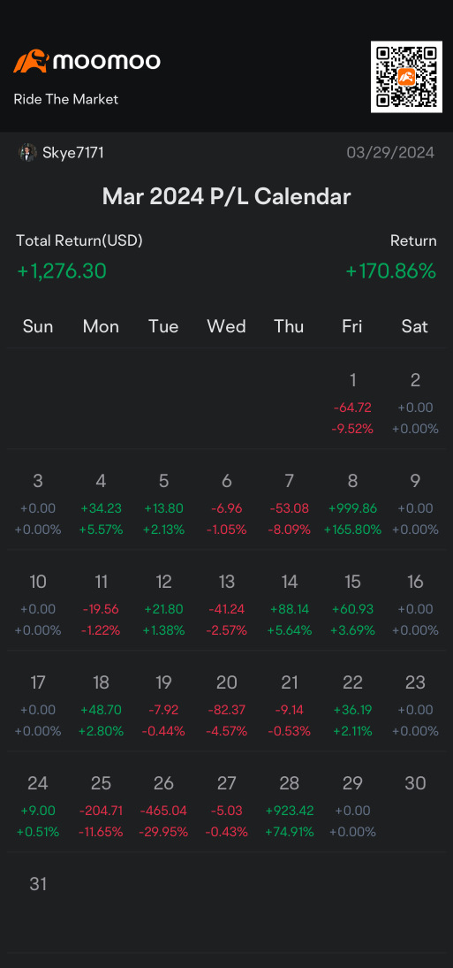This screenshot has height=968, width=453.
Task: Tap the Mon column header
Action: tap(101, 326)
